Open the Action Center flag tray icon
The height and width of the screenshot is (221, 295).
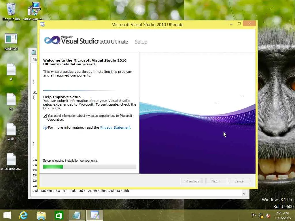(x=254, y=215)
